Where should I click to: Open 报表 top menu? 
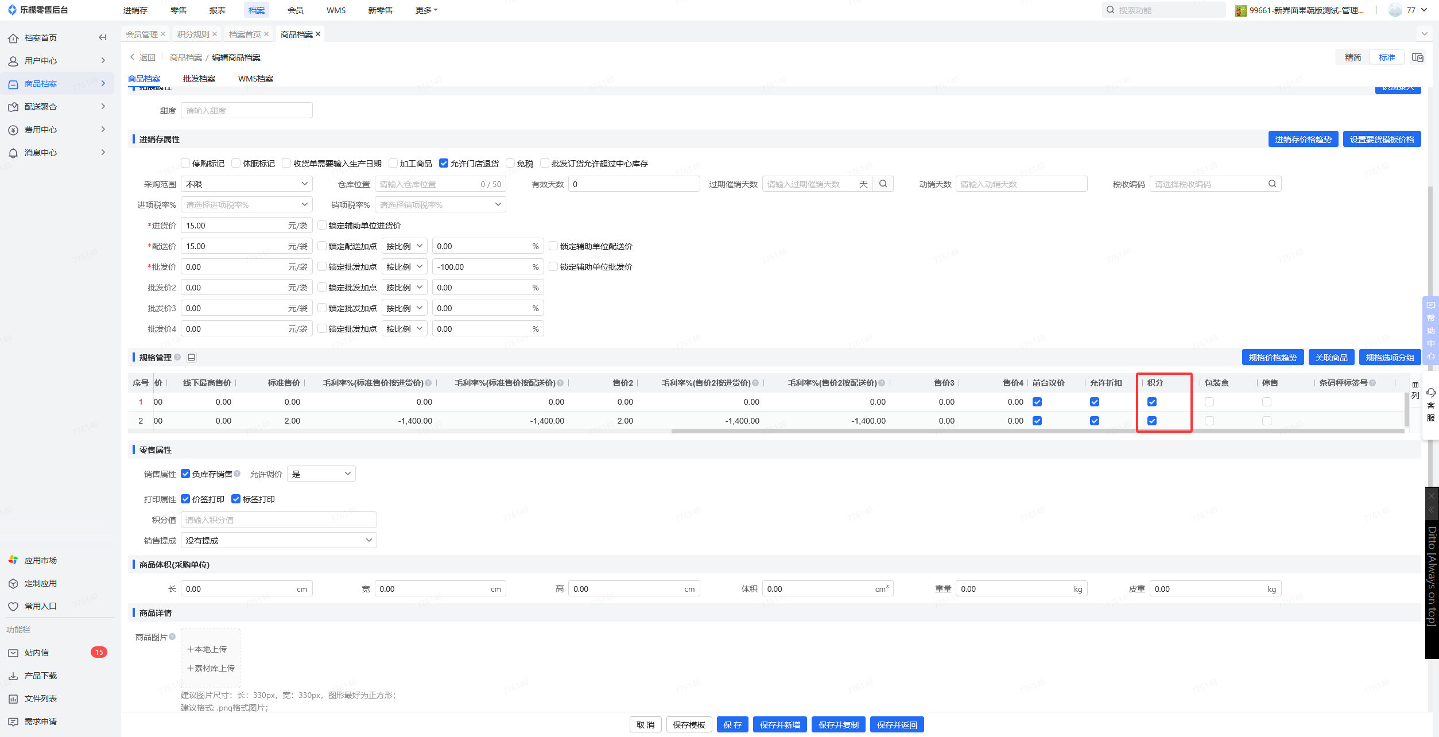218,10
